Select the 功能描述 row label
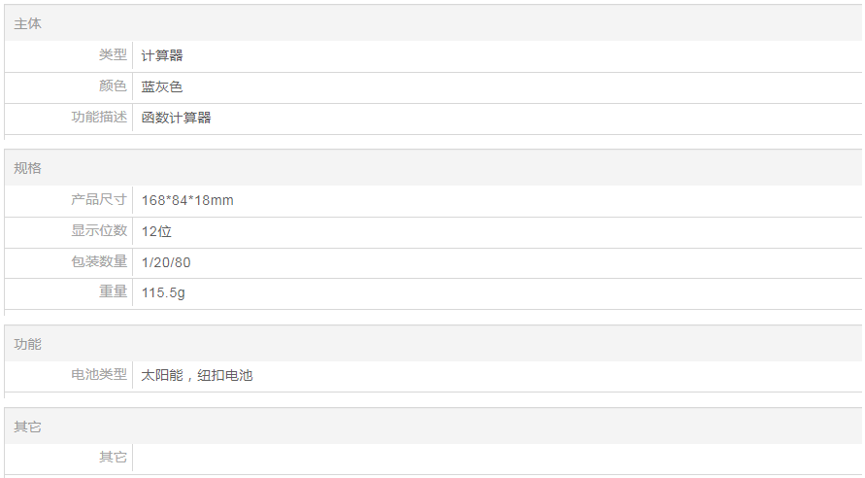The image size is (865, 478). coord(99,118)
